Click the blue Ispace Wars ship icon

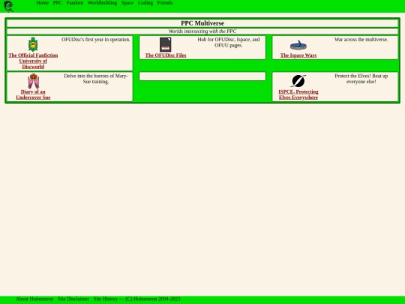[x=298, y=45]
